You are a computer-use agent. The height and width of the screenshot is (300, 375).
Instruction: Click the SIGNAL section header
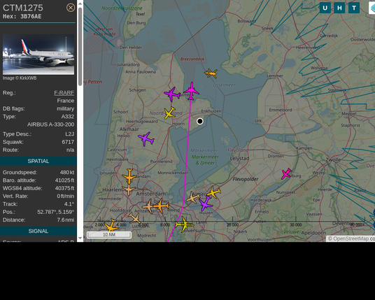pyautogui.click(x=38, y=231)
